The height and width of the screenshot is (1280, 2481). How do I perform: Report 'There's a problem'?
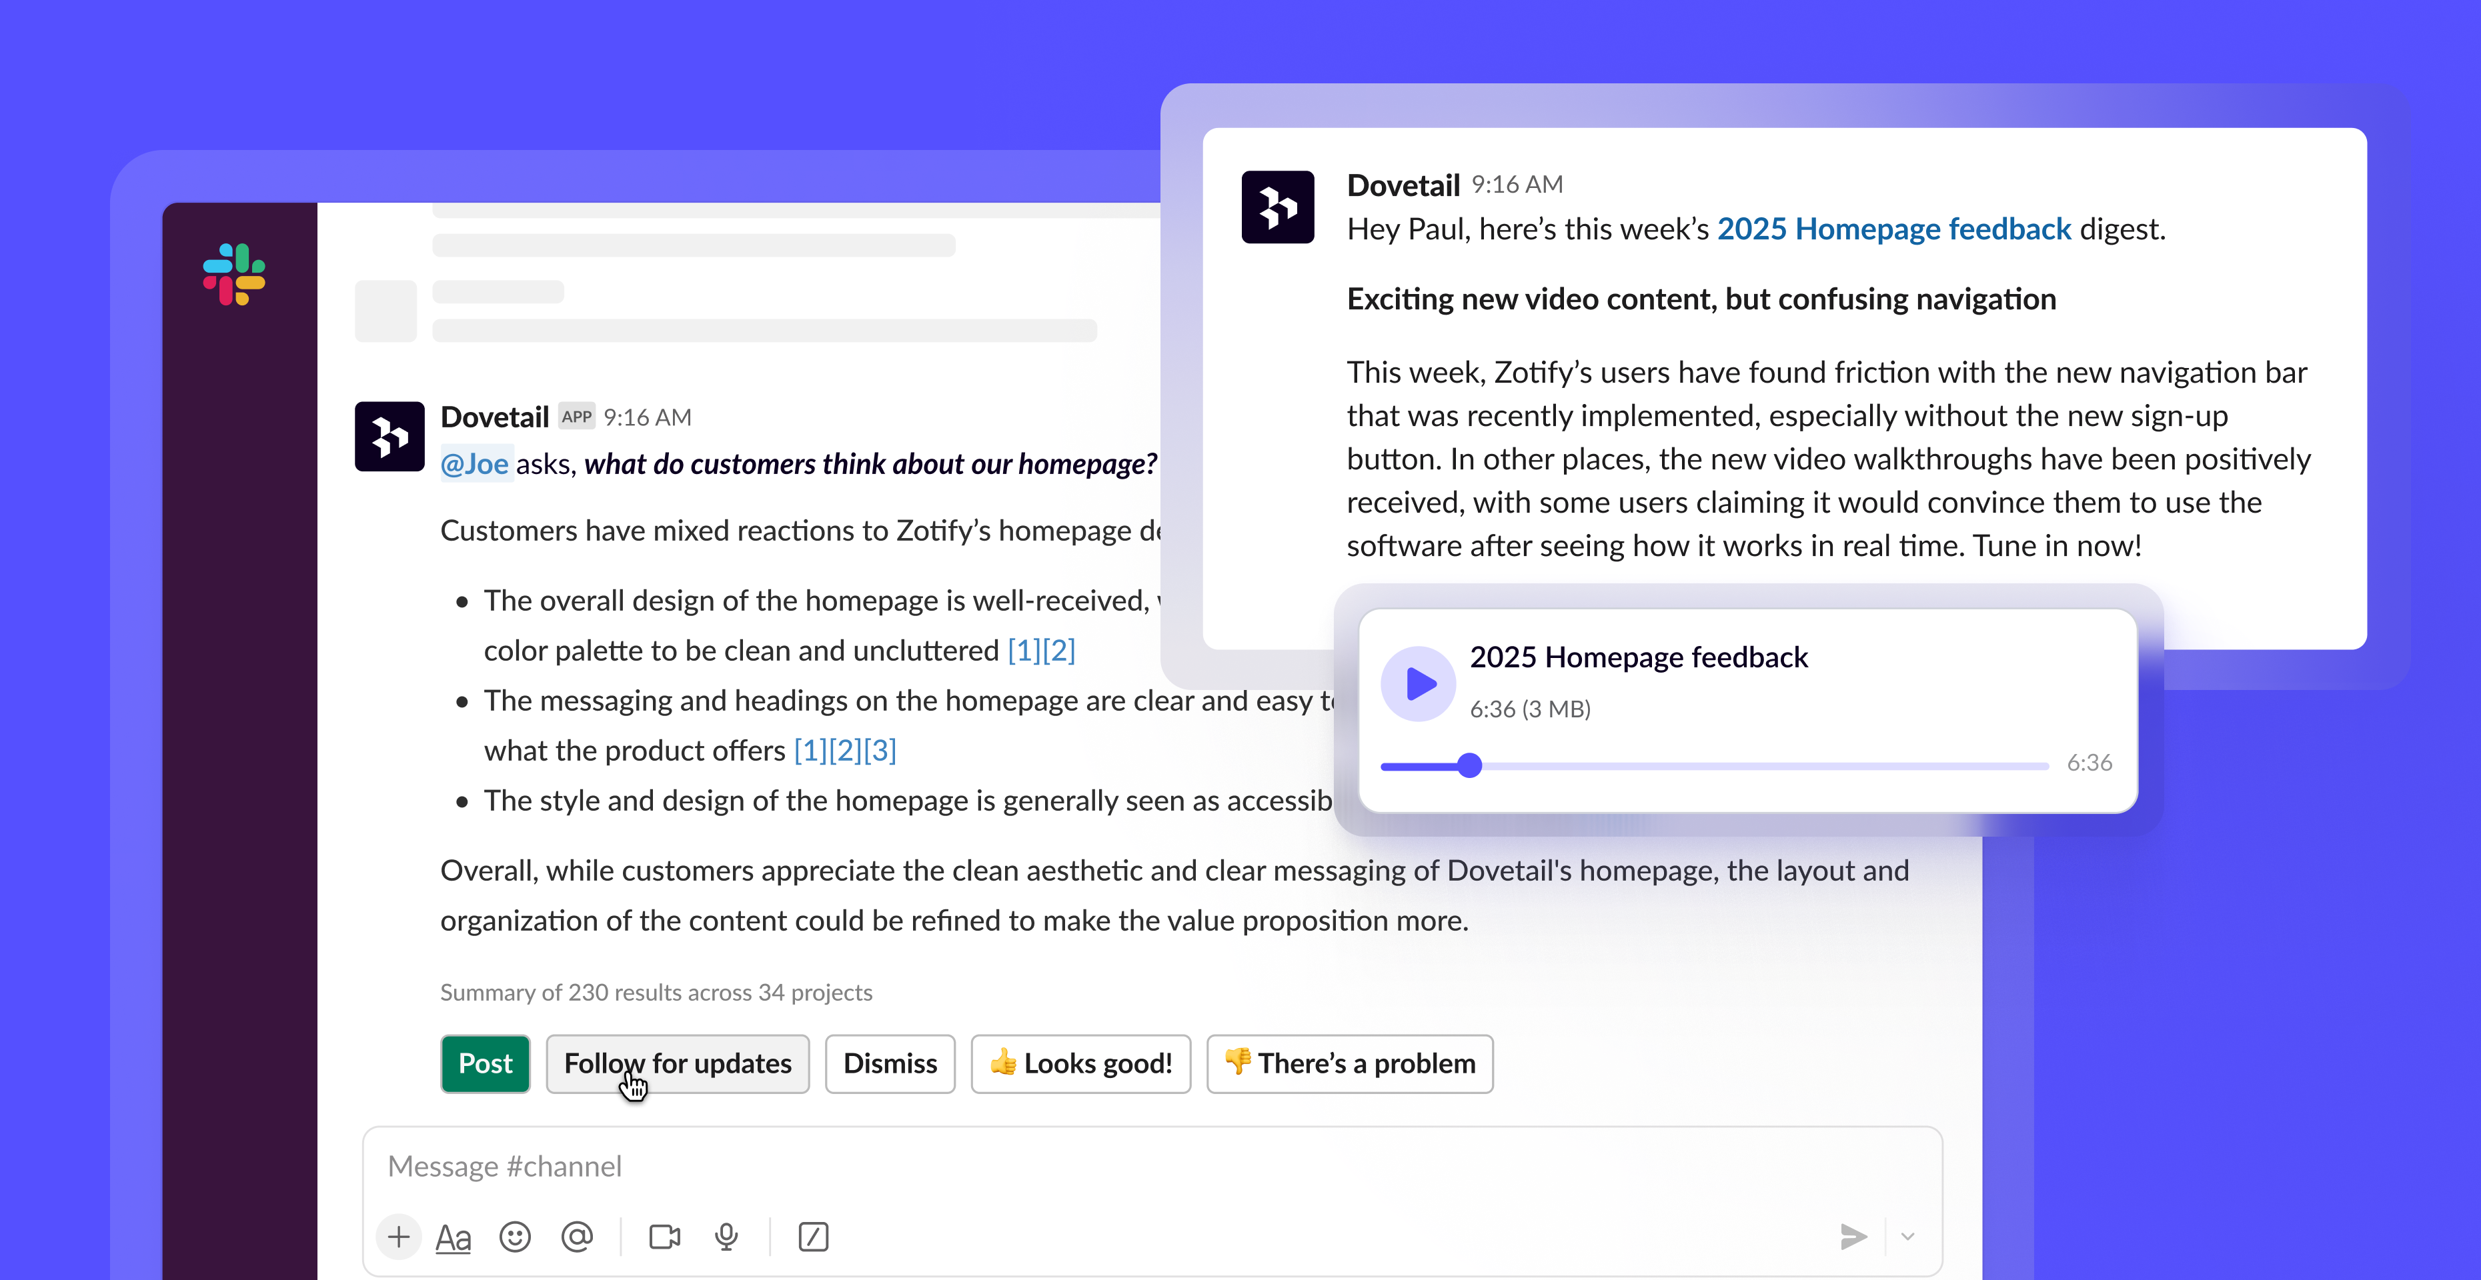tap(1349, 1063)
